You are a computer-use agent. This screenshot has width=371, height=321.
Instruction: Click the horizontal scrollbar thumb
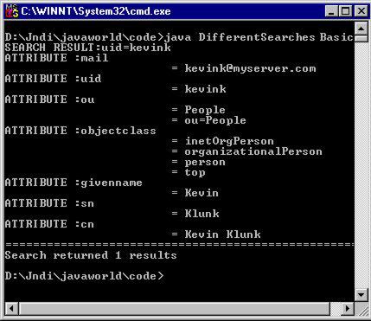point(174,309)
